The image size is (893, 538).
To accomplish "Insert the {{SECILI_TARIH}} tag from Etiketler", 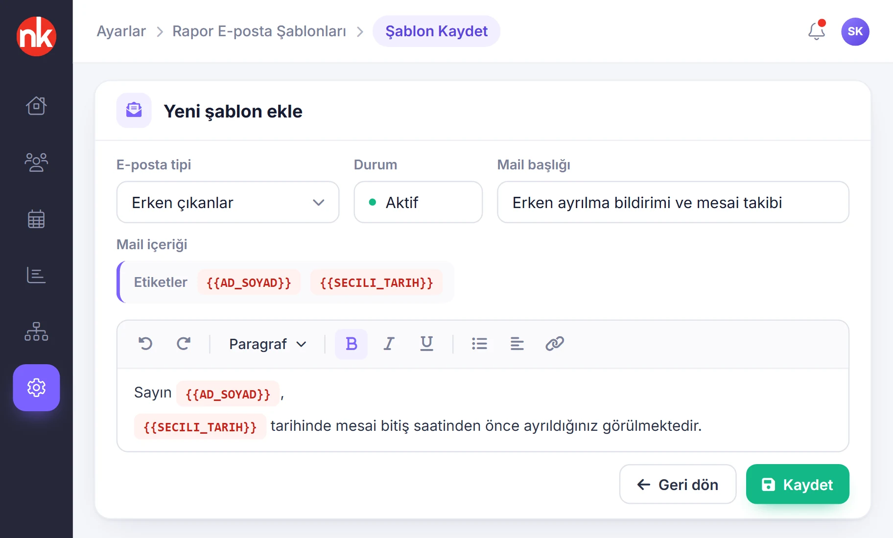I will [x=376, y=282].
